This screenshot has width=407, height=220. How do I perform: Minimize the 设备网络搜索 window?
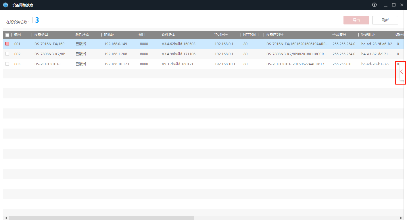tap(386, 5)
